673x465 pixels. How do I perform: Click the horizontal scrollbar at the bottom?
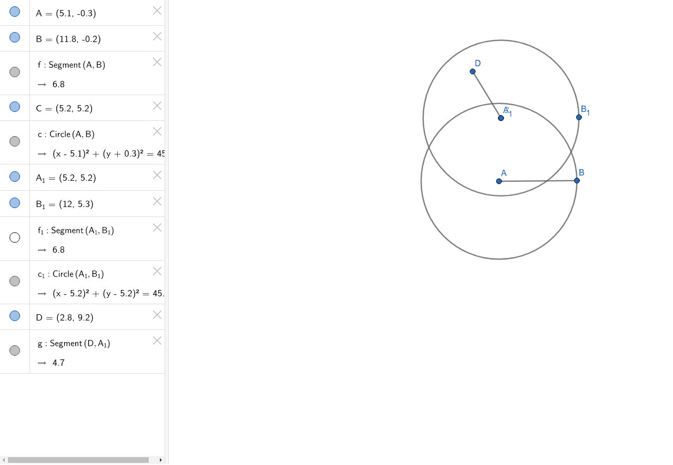(79, 460)
